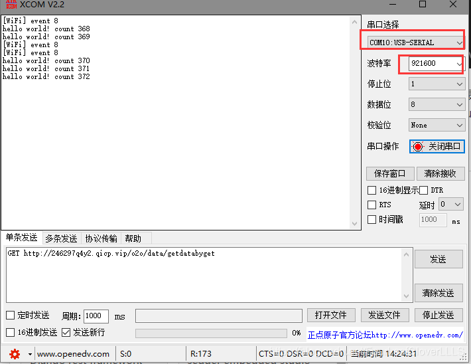Click the red gear settings icon

15,354
